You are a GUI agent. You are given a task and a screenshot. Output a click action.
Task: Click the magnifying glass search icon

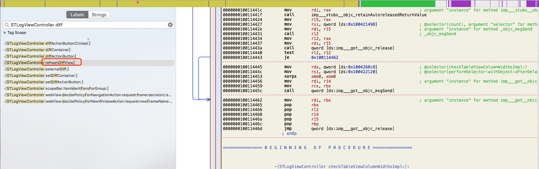[7, 25]
